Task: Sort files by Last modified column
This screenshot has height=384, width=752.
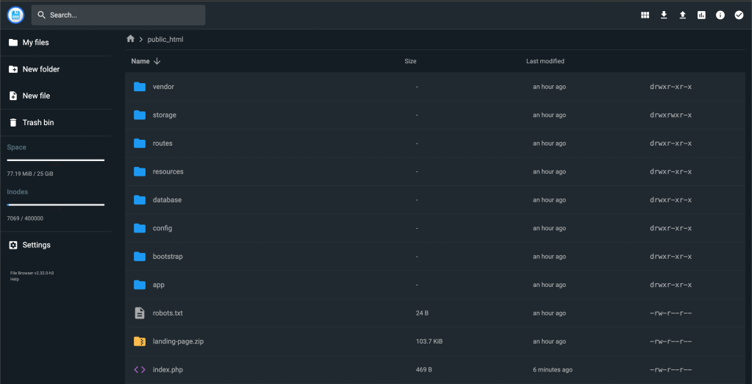Action: [545, 61]
